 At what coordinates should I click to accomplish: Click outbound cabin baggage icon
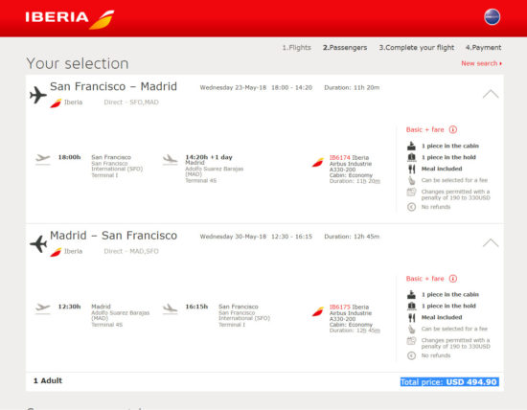(x=411, y=146)
